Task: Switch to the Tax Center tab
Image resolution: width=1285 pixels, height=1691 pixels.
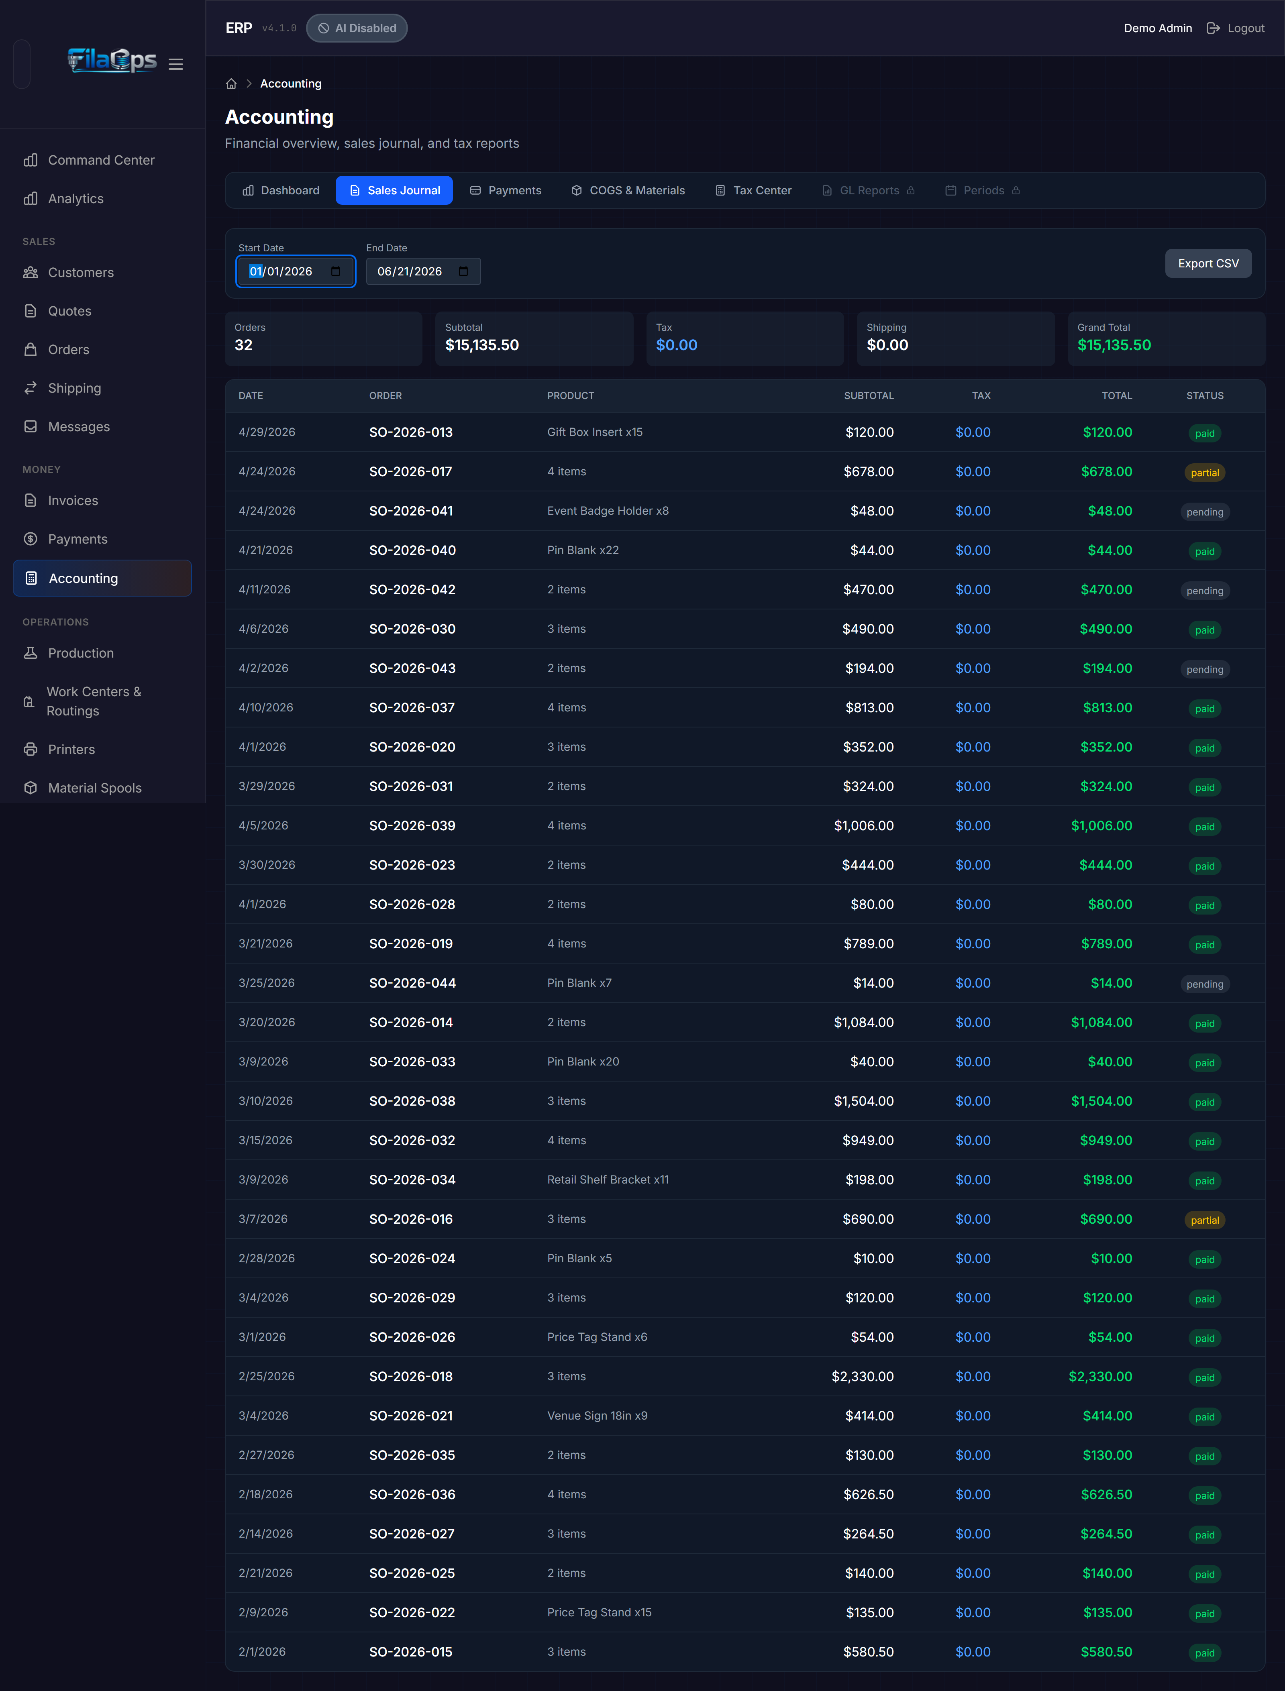Action: click(x=753, y=190)
